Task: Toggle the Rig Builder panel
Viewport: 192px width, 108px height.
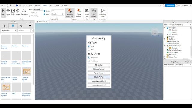Action: (x=94, y=13)
